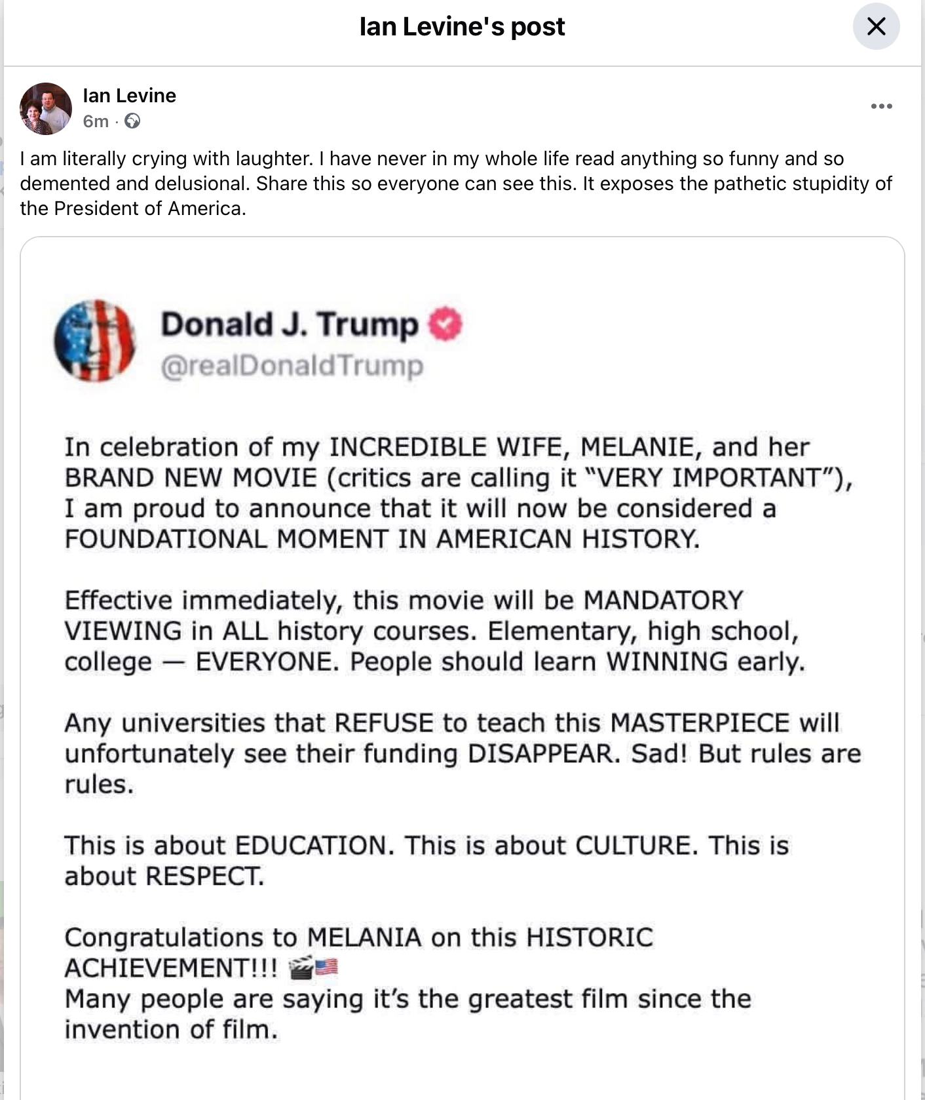The image size is (925, 1100).
Task: Open the three-dots post options menu
Action: pyautogui.click(x=881, y=106)
